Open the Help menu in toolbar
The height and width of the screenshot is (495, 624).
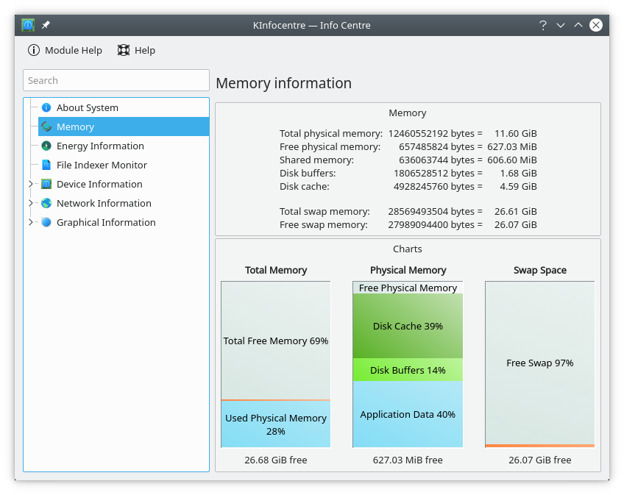pos(136,50)
